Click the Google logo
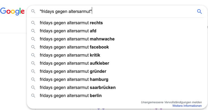This screenshot has width=208, height=110. (x=12, y=11)
